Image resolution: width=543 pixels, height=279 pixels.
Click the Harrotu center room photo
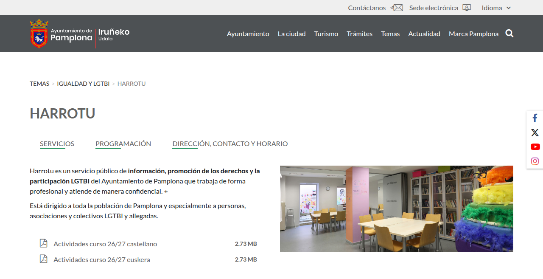(x=397, y=209)
